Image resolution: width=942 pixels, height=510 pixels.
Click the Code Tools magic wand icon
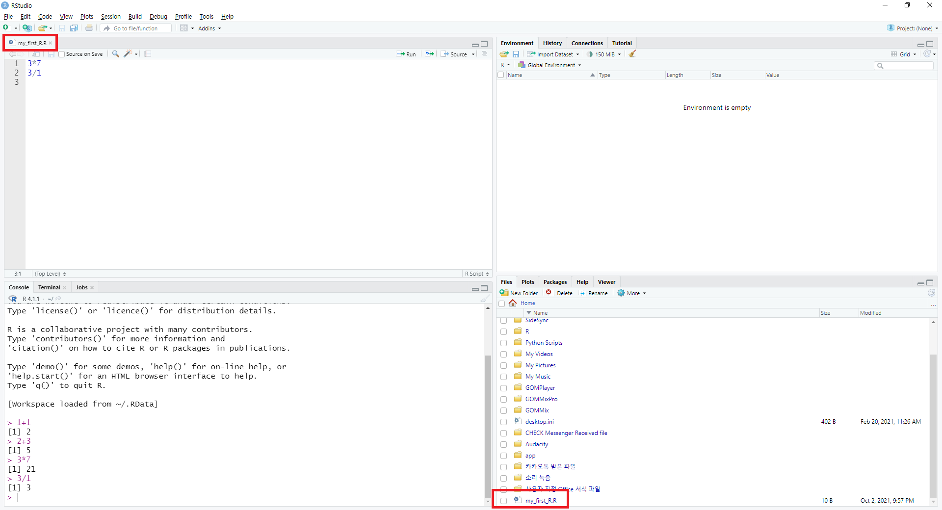coord(128,54)
